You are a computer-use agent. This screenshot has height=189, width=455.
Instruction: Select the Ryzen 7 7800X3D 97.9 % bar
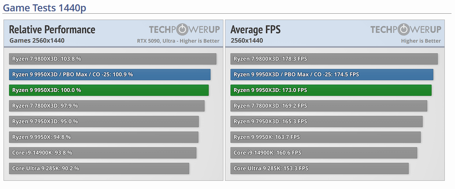(107, 106)
